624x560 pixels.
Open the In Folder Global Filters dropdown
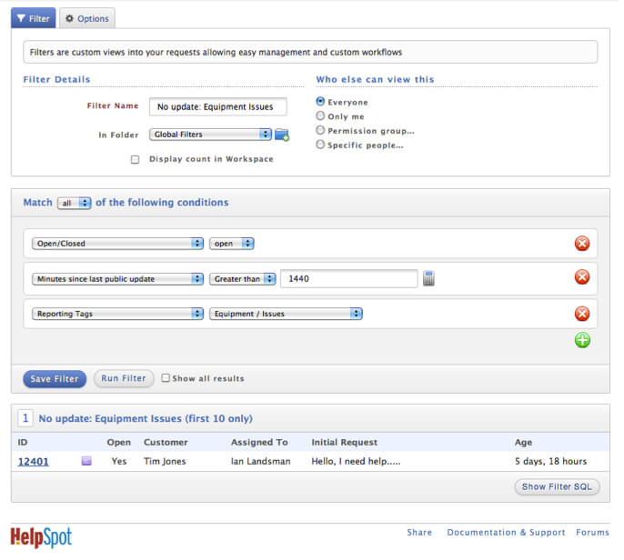[210, 135]
